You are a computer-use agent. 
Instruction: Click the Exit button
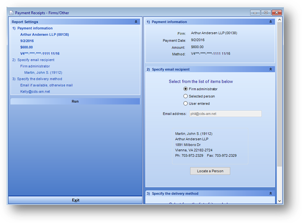point(75,200)
